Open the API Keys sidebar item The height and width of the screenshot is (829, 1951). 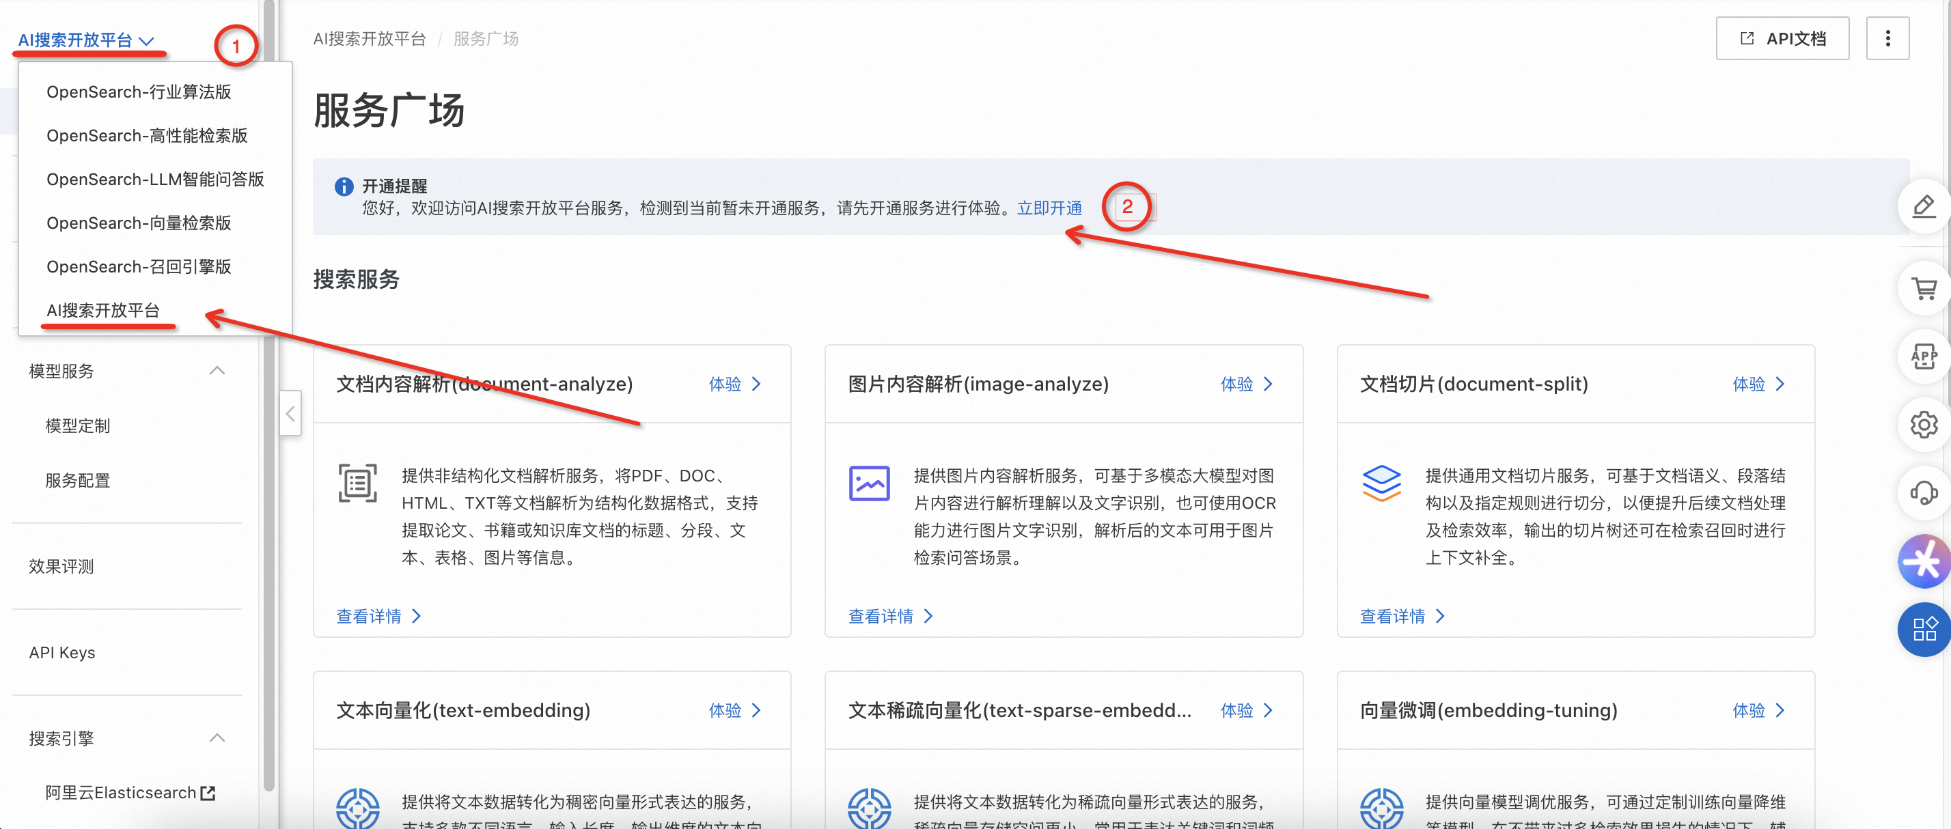click(62, 653)
